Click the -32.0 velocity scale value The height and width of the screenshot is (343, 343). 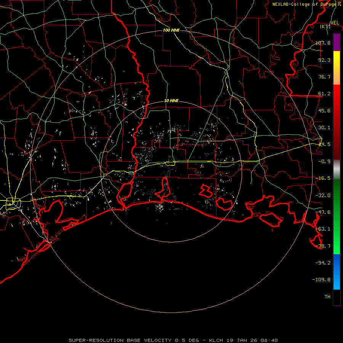[x=323, y=196]
